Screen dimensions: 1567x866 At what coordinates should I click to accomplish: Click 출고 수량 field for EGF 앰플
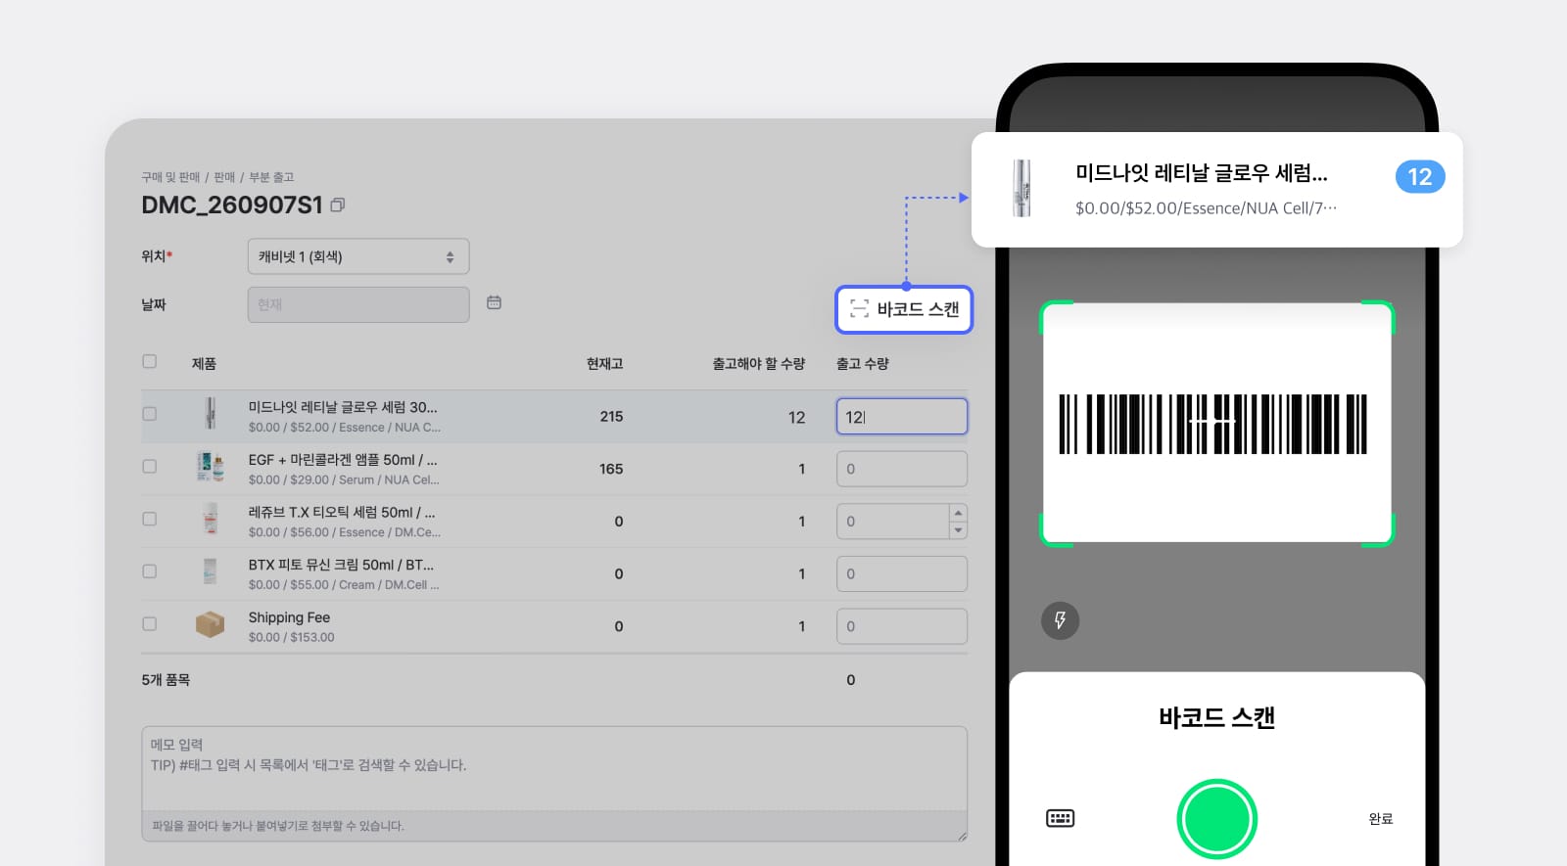[902, 469]
